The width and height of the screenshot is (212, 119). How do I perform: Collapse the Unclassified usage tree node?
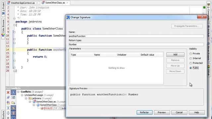22,95
